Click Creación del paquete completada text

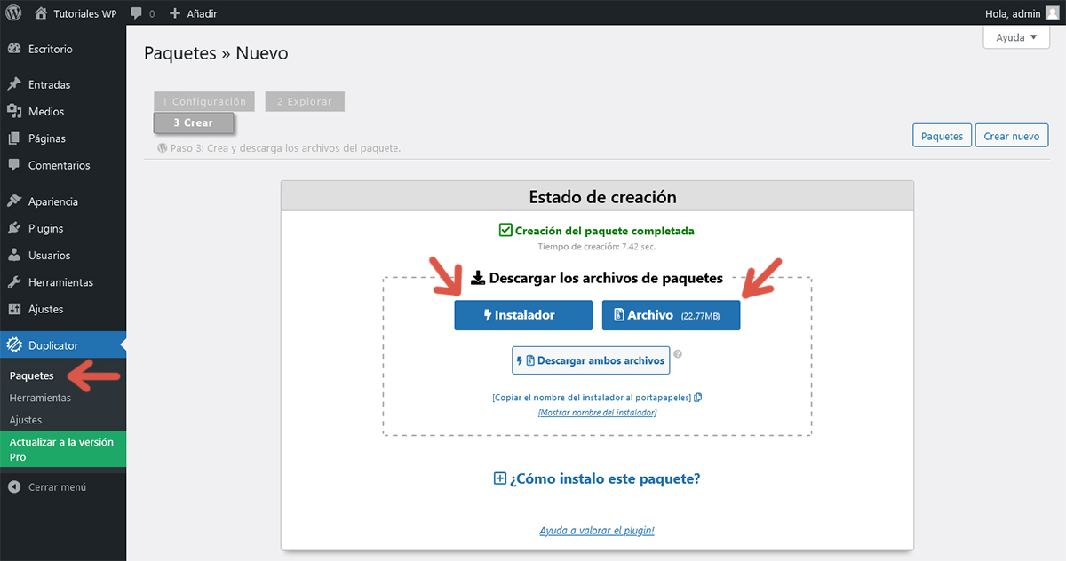[x=605, y=231]
